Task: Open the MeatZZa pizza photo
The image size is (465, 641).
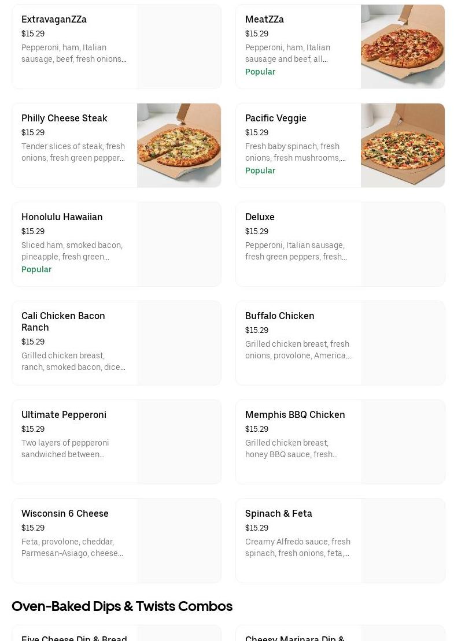Action: (x=403, y=46)
